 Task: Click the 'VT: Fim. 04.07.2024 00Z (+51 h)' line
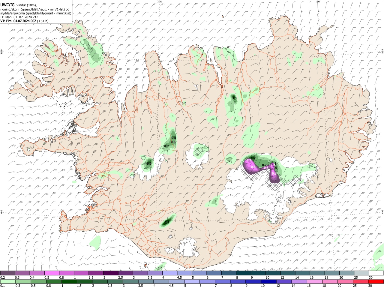click(24, 21)
